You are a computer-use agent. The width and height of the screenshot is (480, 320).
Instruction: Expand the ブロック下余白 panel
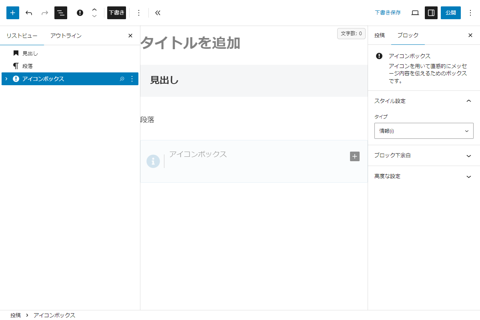point(424,156)
